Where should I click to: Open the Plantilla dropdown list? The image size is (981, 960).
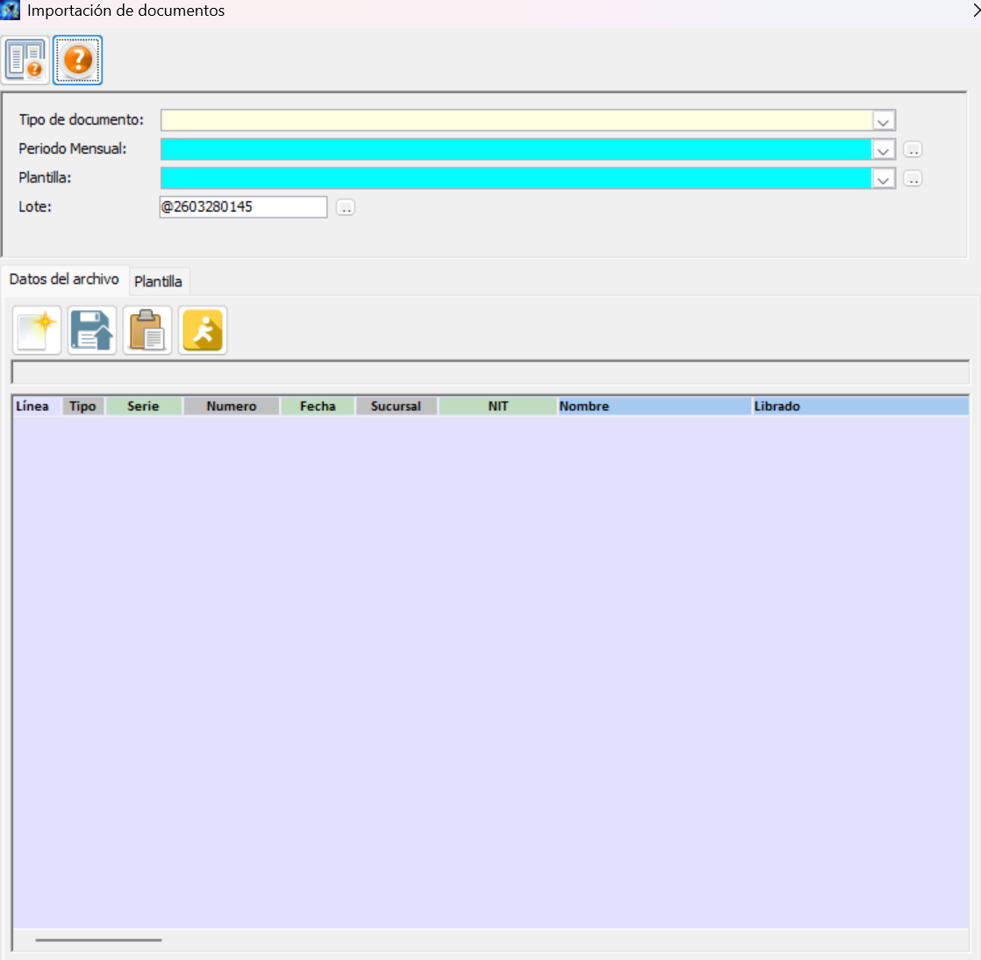884,179
